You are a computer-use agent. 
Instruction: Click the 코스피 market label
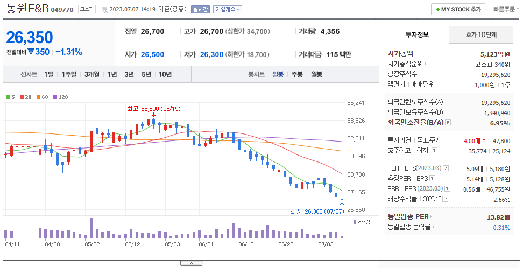coord(87,9)
